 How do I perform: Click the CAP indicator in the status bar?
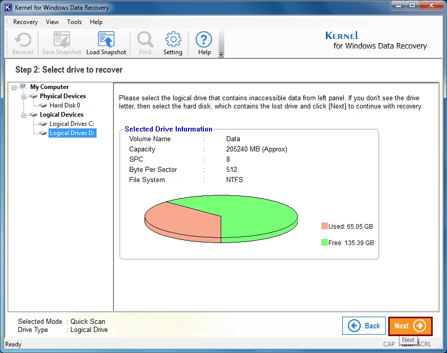[x=389, y=344]
